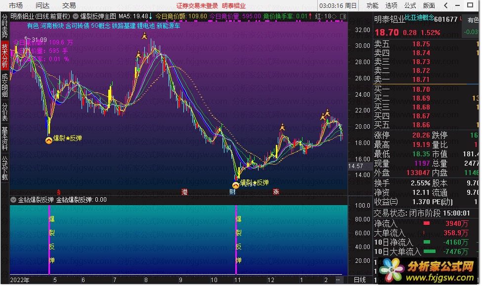Click the 涨 event marker
Image resolution: width=482 pixels, height=286 pixels.
276,192
